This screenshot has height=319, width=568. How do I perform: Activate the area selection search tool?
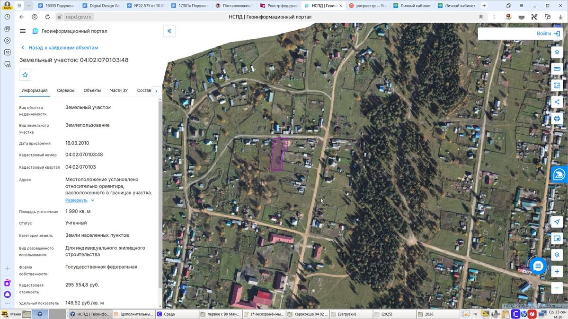(557, 85)
